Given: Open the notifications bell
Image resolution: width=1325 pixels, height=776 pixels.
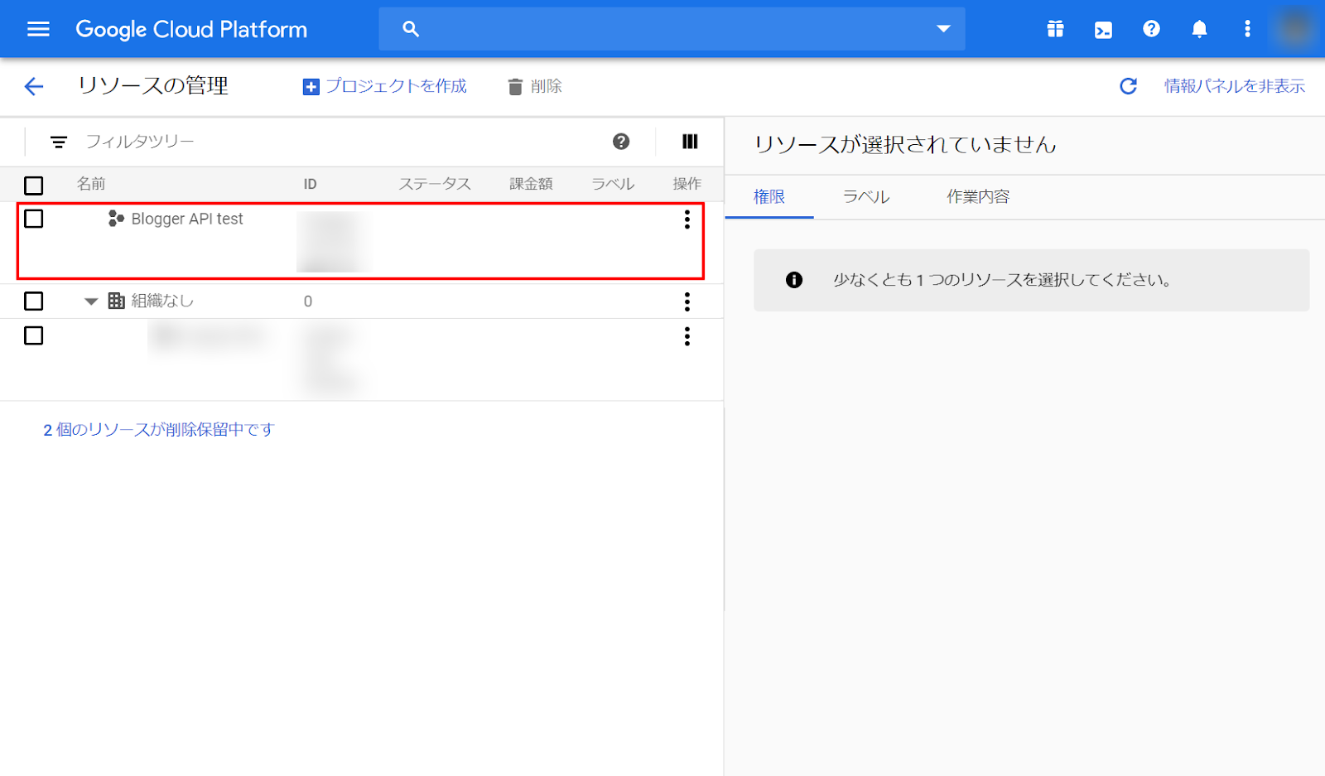Looking at the screenshot, I should click(1199, 29).
